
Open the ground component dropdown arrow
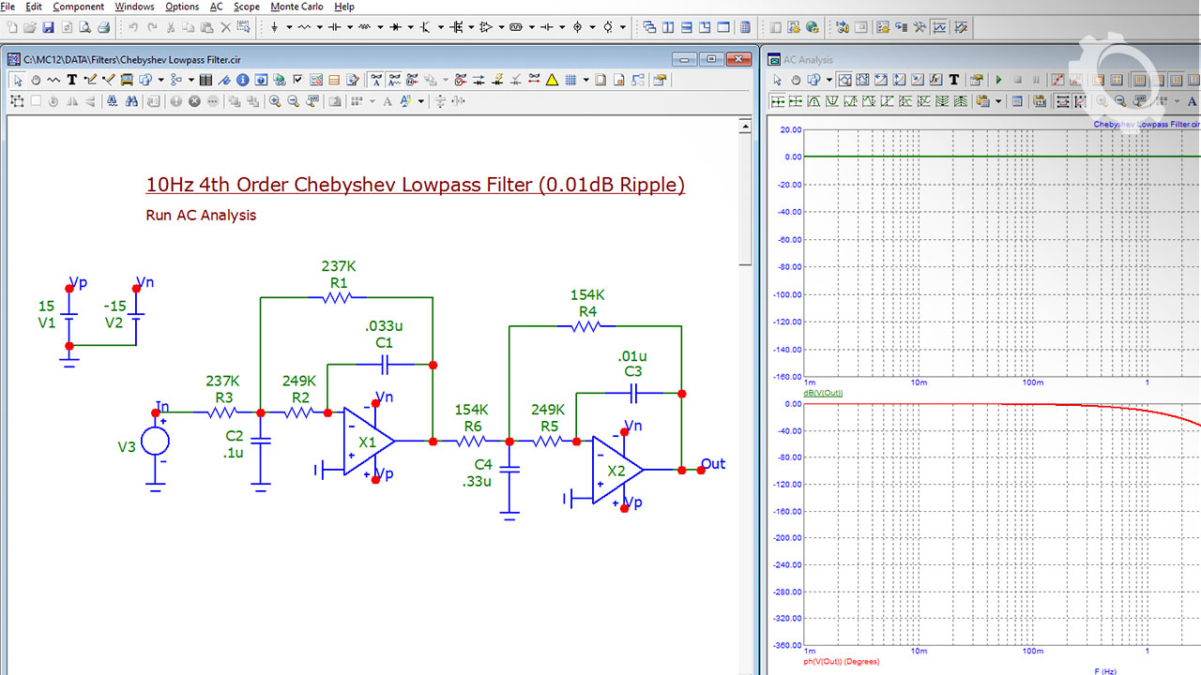(x=289, y=27)
